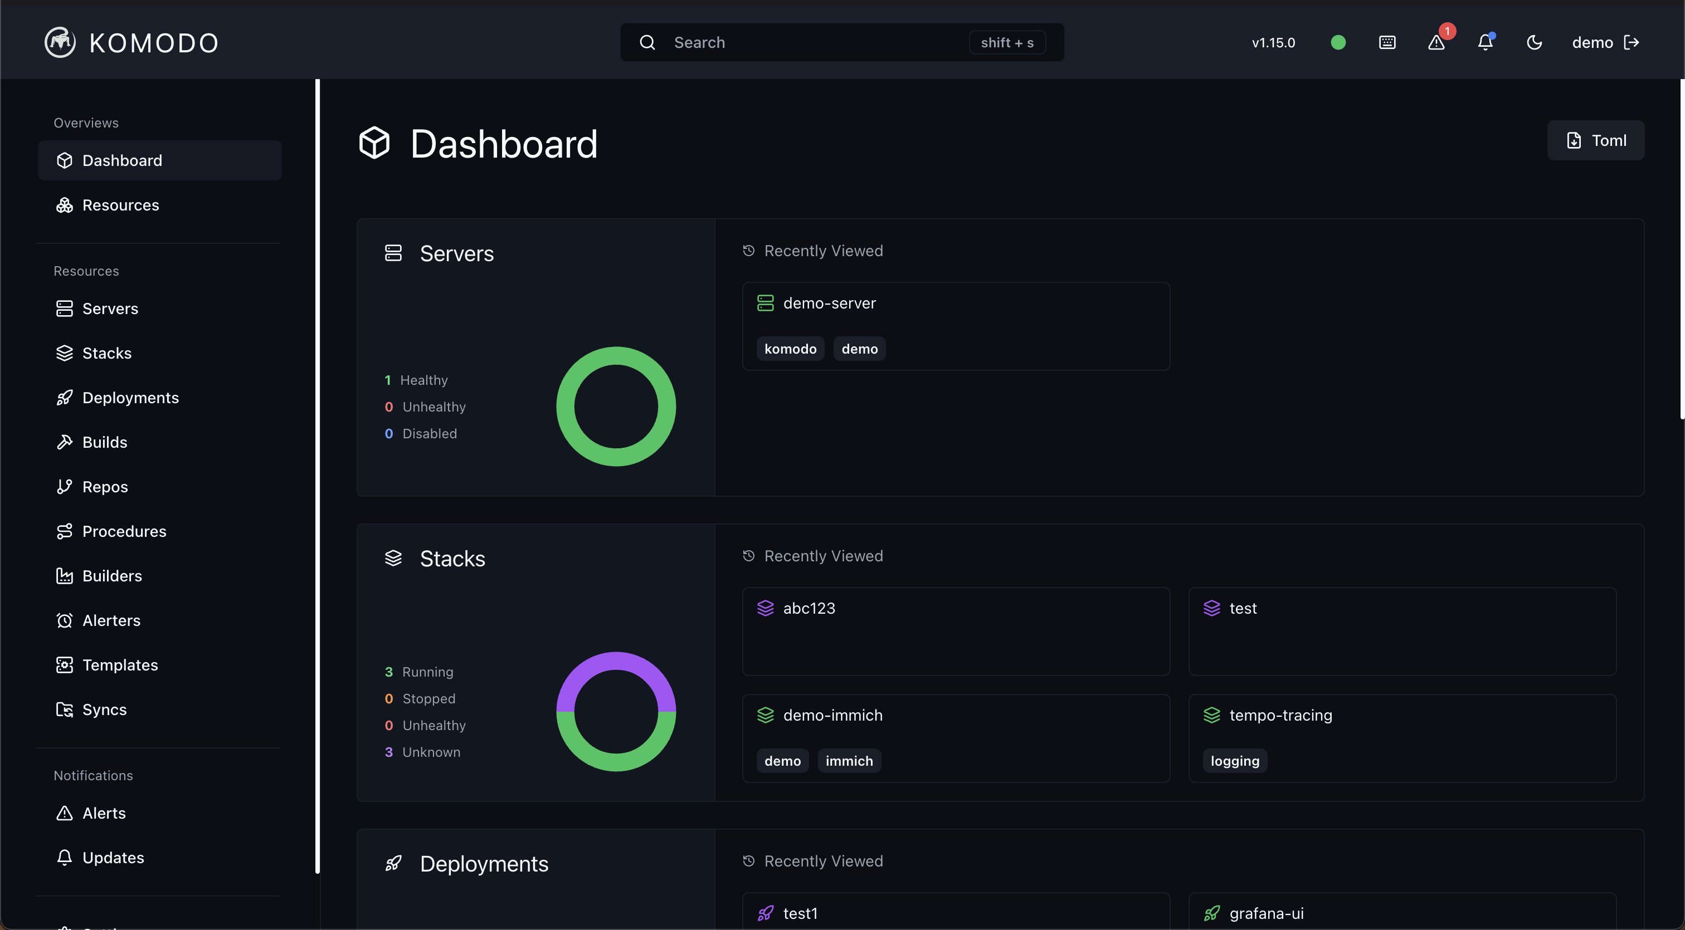Screen dimensions: 1685x930
Task: Click the Toml export button
Action: [x=1595, y=140]
